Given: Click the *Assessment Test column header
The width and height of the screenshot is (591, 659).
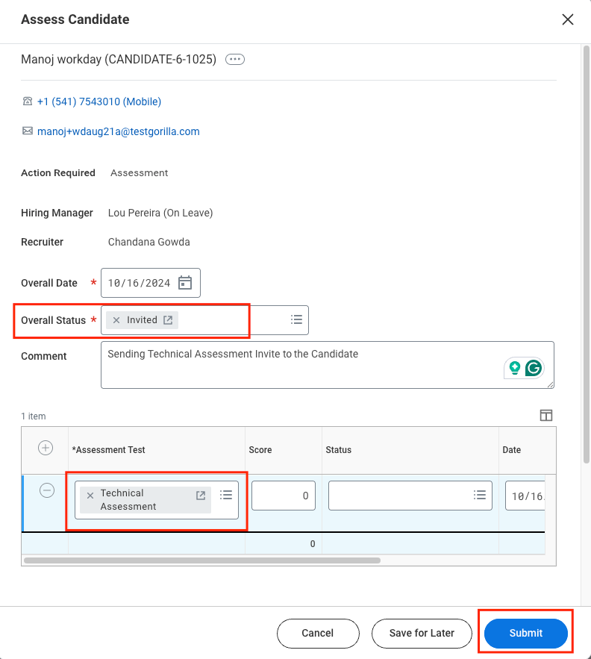Looking at the screenshot, I should pyautogui.click(x=108, y=450).
